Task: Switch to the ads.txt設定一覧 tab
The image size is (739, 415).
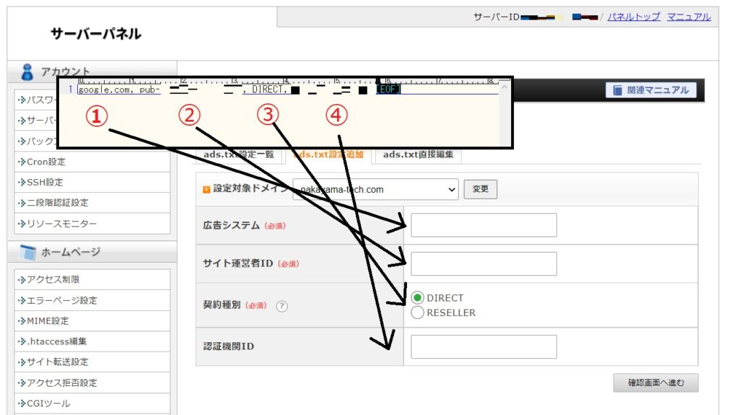Action: (x=238, y=154)
